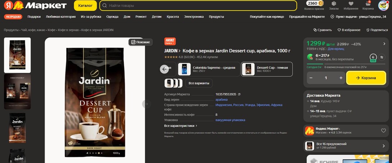Favorite the Яндекс Маркет shop heart
Viewport: 392px width, 163px height.
(383, 130)
